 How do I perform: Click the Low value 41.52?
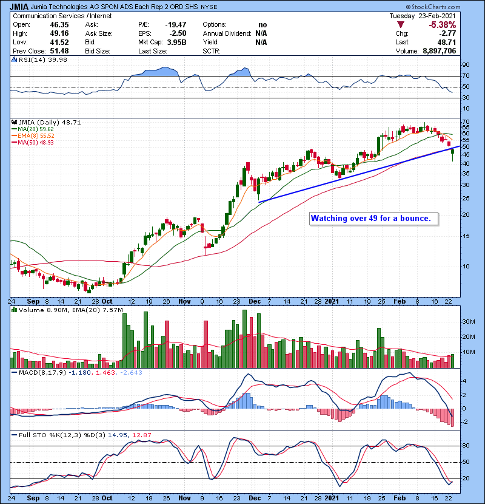59,42
